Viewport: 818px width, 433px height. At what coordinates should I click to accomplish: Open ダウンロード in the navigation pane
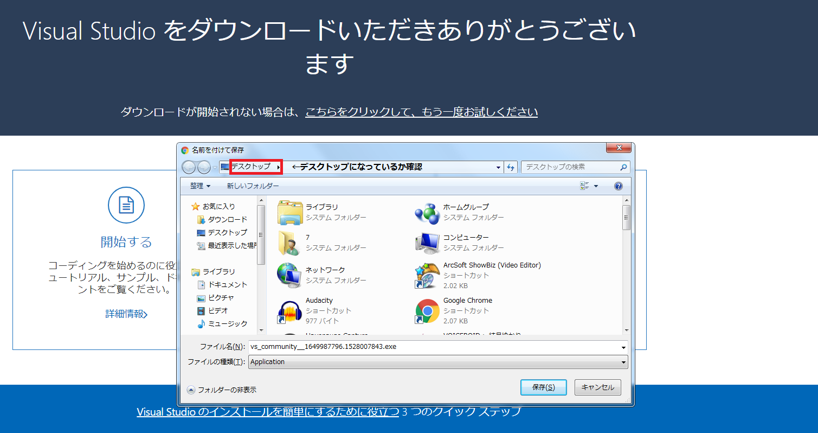pyautogui.click(x=222, y=219)
